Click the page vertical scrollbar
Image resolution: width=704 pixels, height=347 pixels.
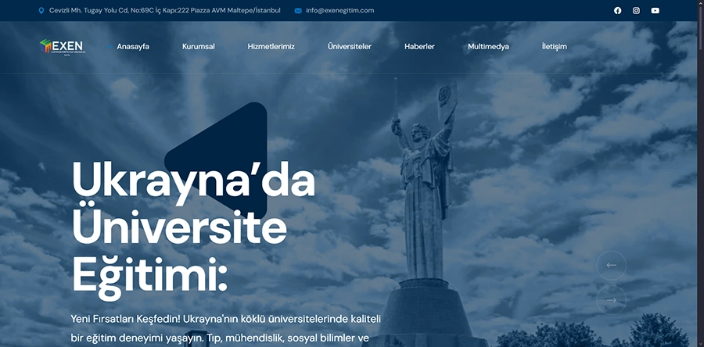700,173
